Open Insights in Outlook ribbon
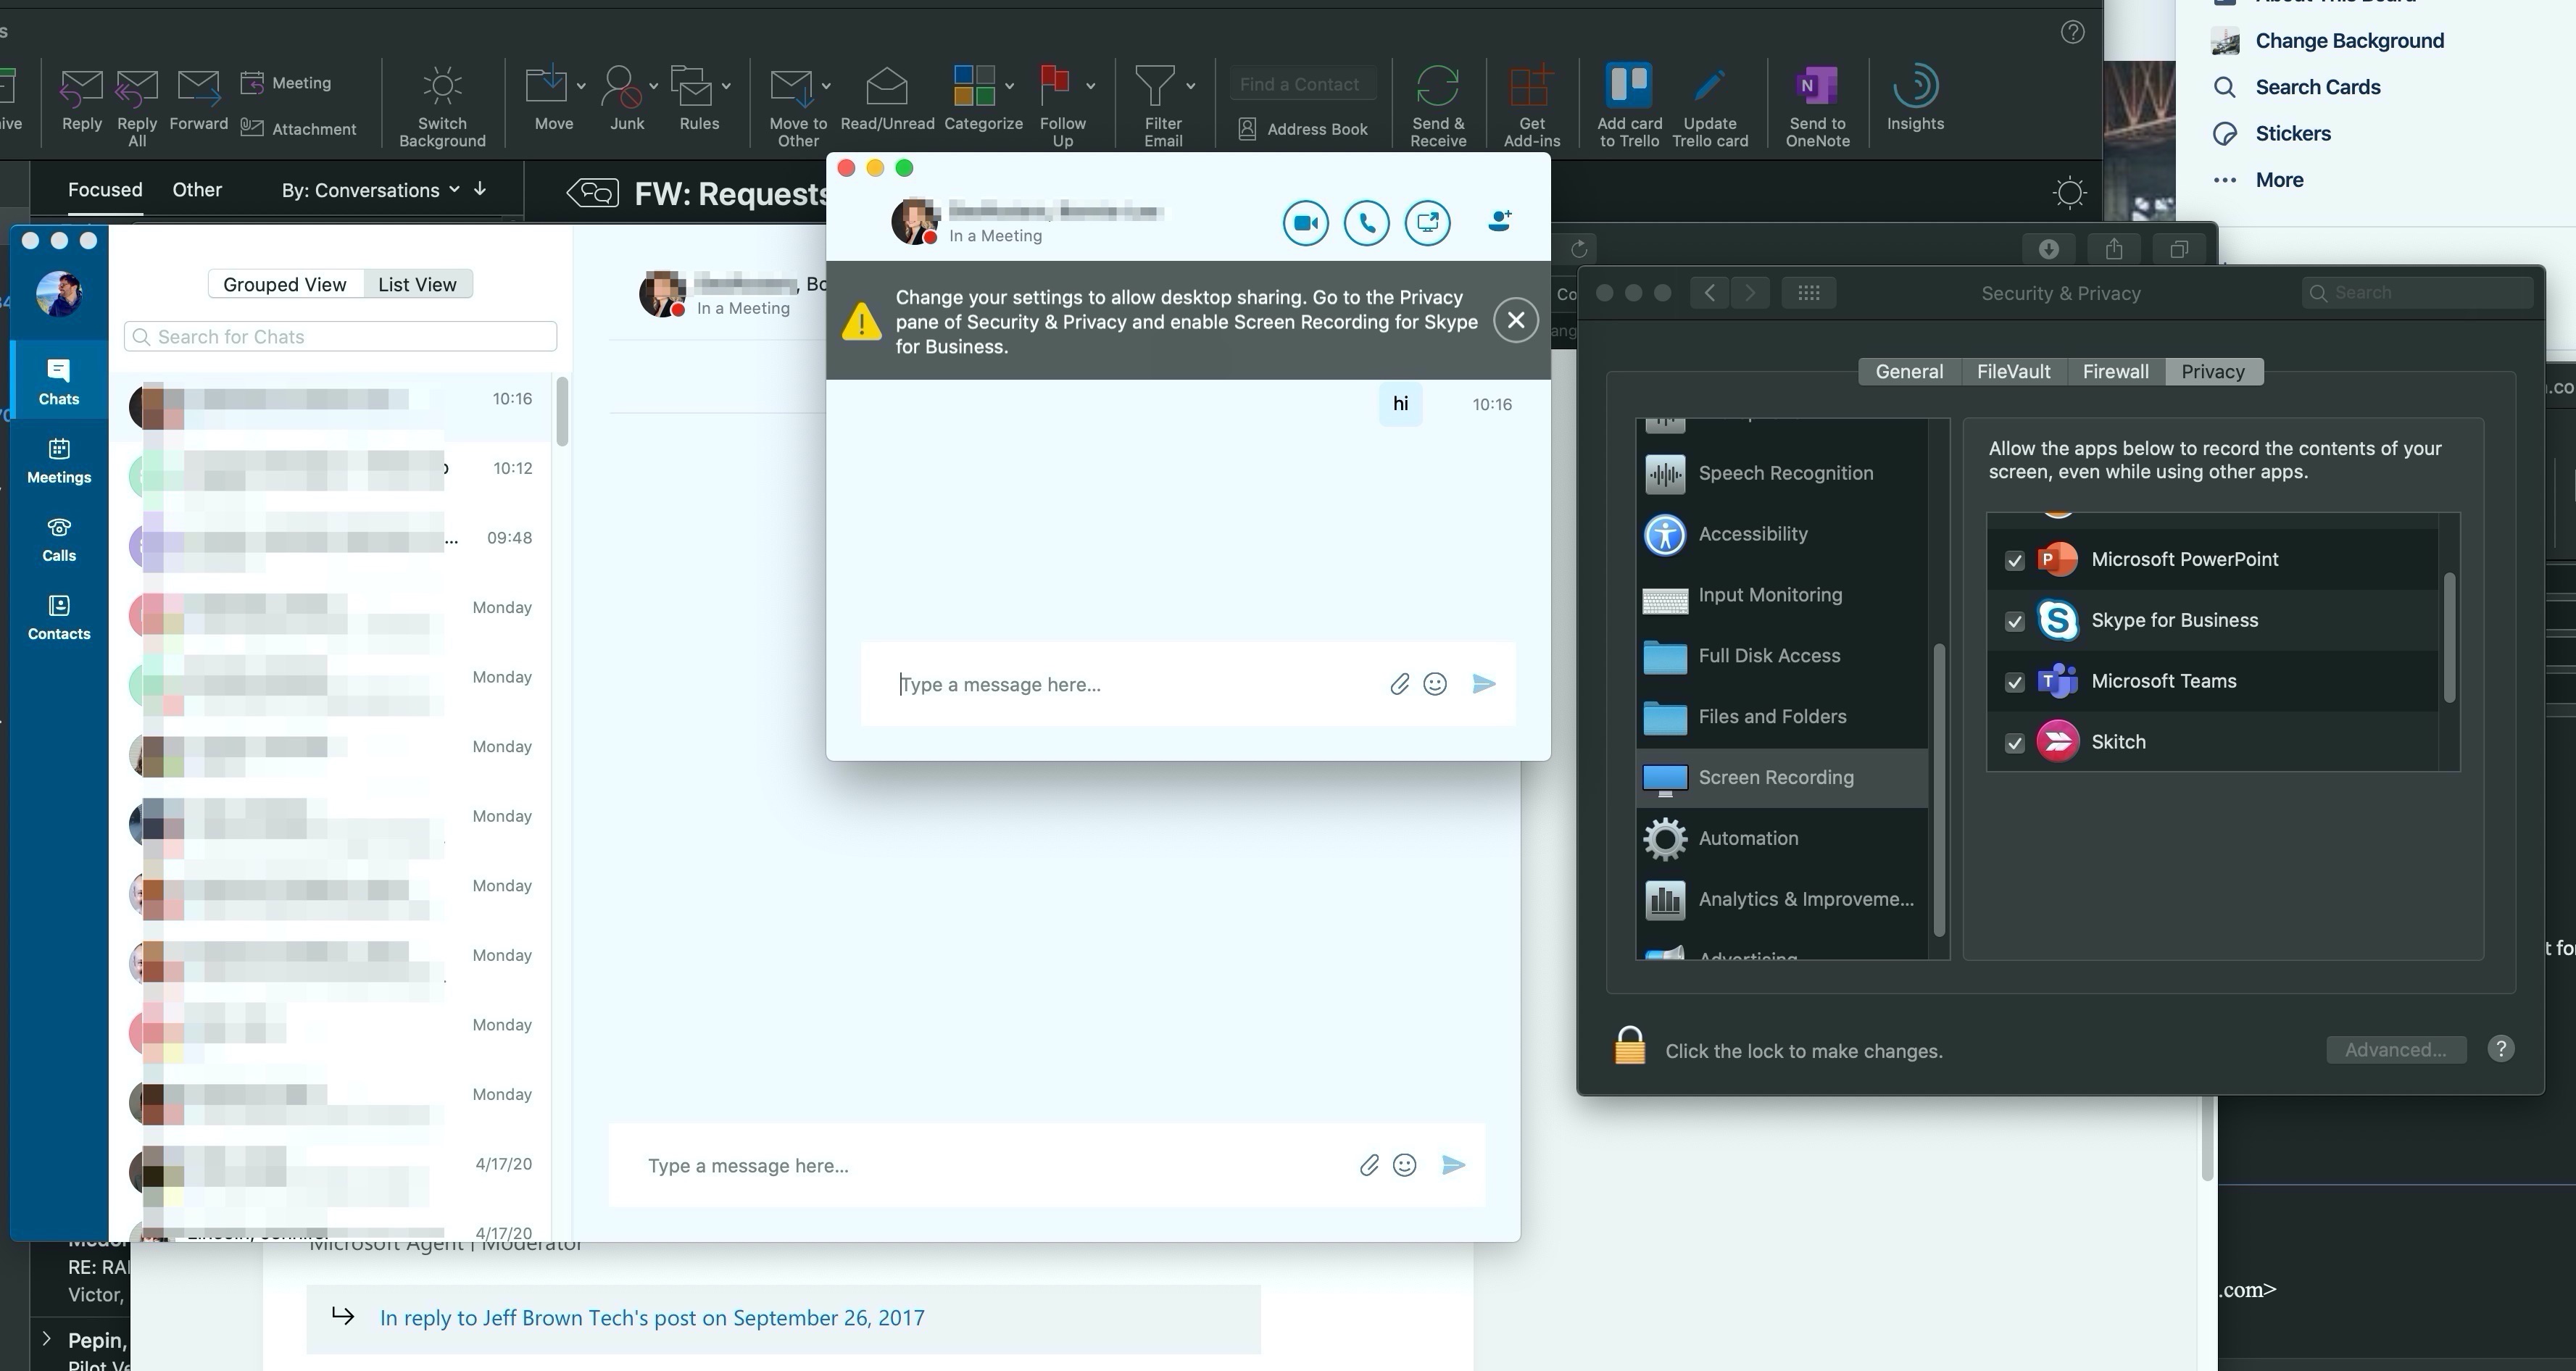This screenshot has height=1371, width=2576. [x=1915, y=98]
